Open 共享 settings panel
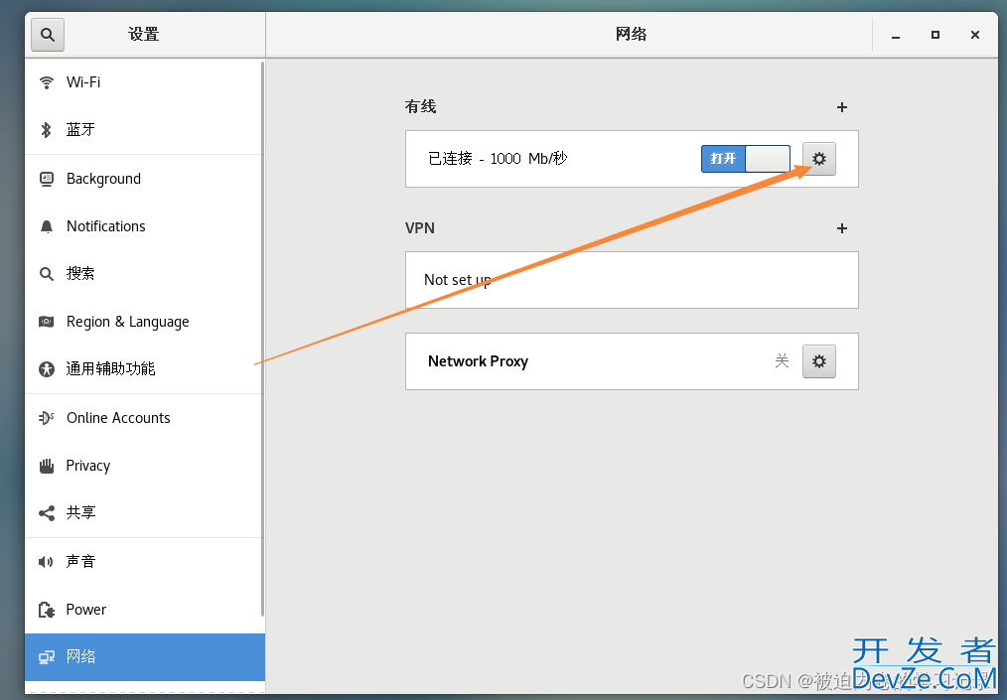The width and height of the screenshot is (1007, 700). 145,513
